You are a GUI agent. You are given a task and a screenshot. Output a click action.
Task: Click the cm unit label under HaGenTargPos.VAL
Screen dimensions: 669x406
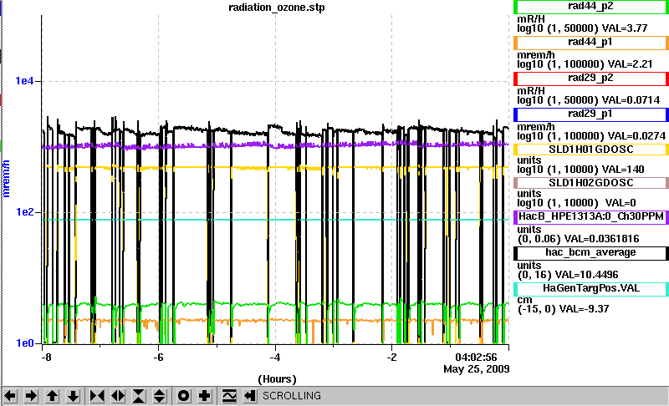(524, 300)
